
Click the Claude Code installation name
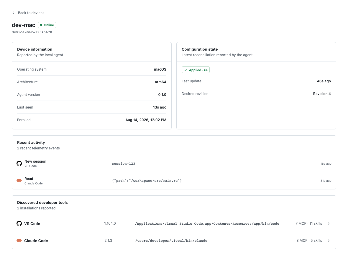[36, 241]
